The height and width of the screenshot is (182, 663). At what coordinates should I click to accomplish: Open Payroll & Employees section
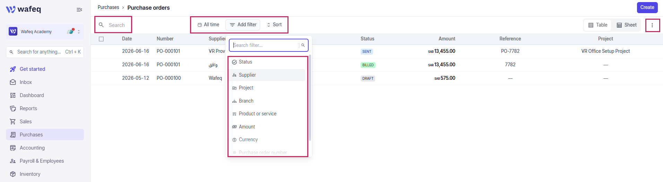click(45, 161)
